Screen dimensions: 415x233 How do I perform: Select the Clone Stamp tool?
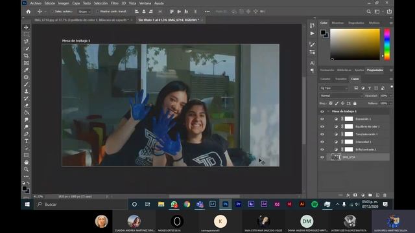[x=26, y=91]
